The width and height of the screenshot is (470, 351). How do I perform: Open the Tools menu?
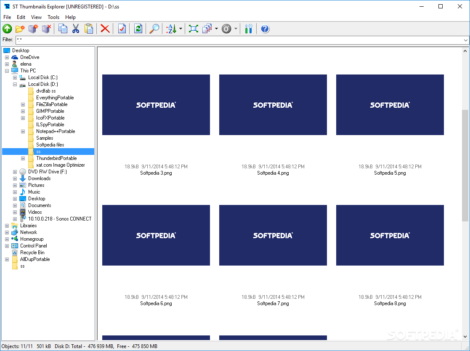click(x=53, y=17)
